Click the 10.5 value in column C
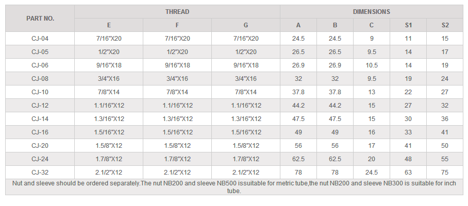 [372, 65]
